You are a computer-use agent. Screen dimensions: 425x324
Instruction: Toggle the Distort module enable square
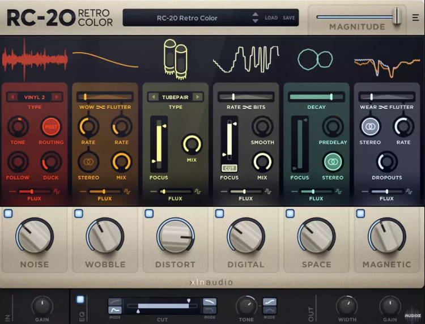pos(149,214)
